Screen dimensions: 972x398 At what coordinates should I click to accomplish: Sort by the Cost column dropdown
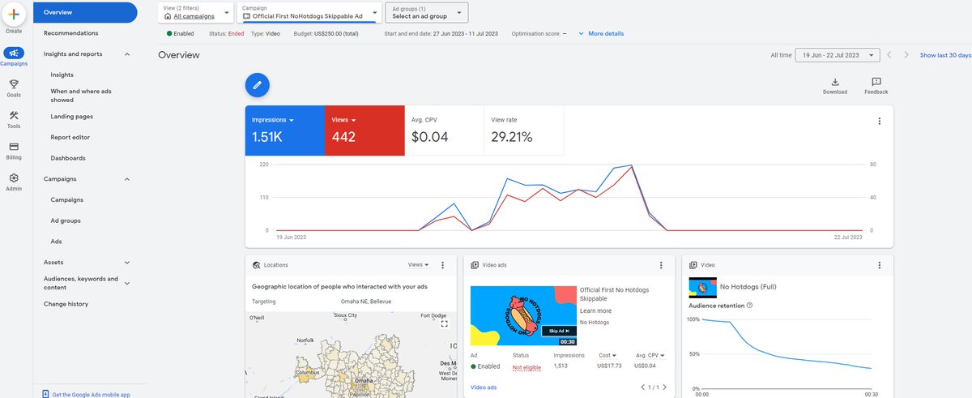pyautogui.click(x=607, y=355)
